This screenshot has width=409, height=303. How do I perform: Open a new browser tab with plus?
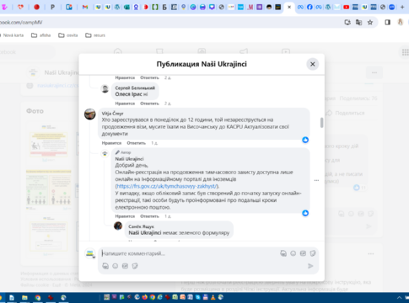[x=402, y=7]
